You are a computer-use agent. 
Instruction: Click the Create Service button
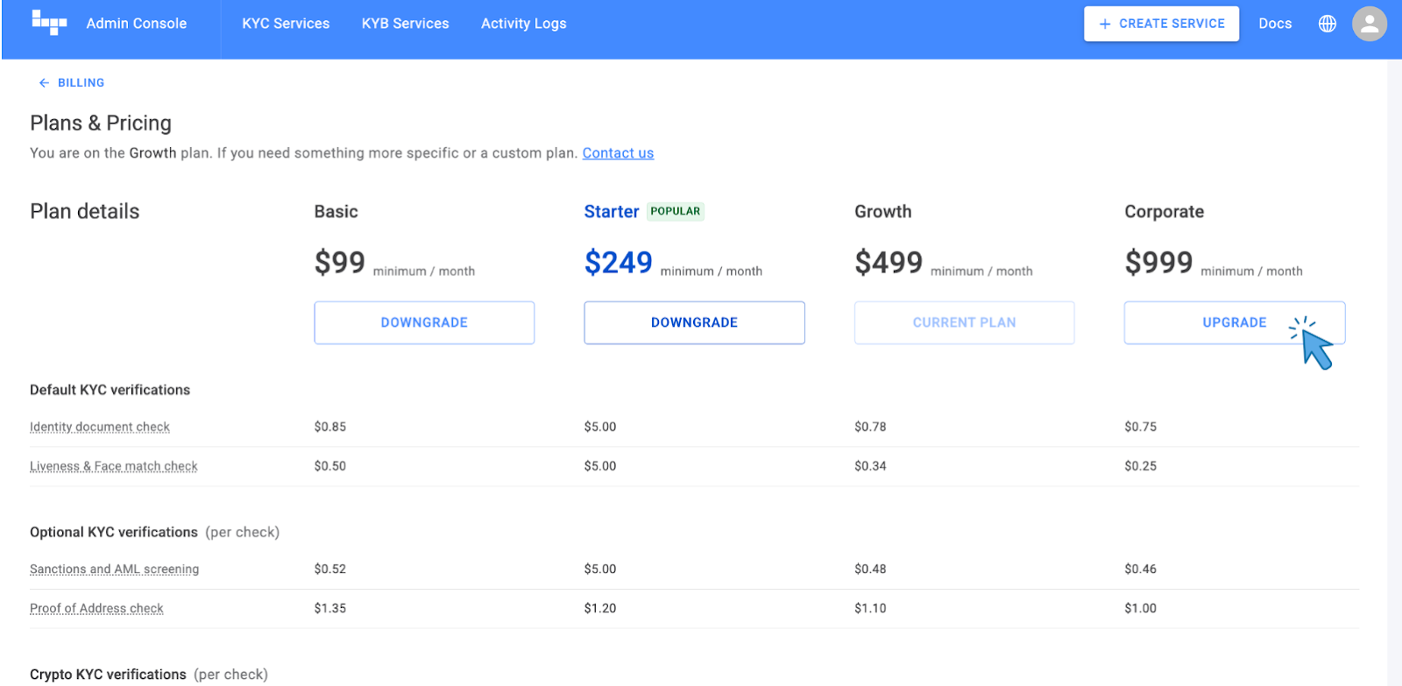1161,24
